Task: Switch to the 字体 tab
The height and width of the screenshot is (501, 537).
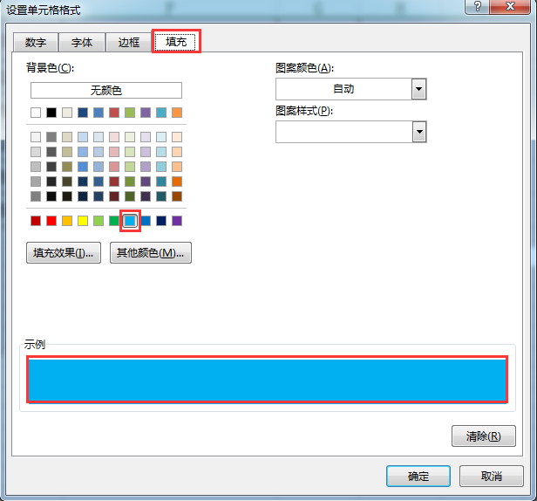Action: (x=82, y=43)
